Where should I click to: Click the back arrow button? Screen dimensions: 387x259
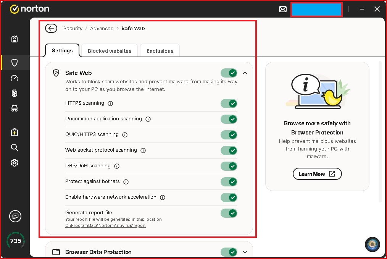[51, 28]
